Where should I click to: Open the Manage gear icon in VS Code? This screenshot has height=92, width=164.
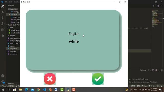[3, 82]
